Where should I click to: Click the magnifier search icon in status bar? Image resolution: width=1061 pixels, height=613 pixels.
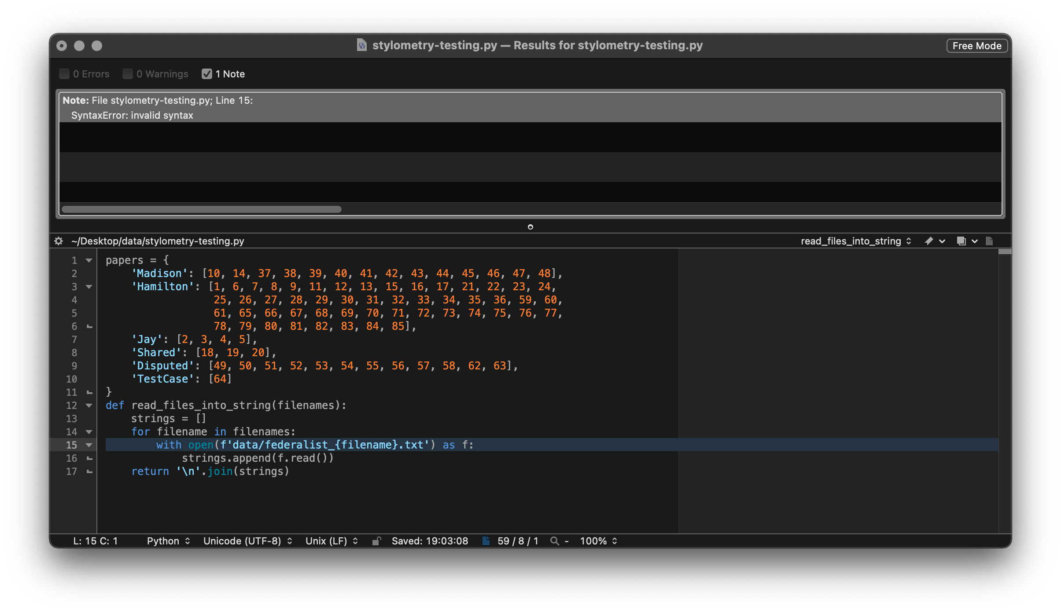pos(555,541)
